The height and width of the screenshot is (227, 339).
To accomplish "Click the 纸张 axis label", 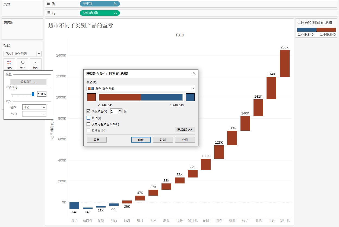I will pyautogui.click(x=166, y=221).
